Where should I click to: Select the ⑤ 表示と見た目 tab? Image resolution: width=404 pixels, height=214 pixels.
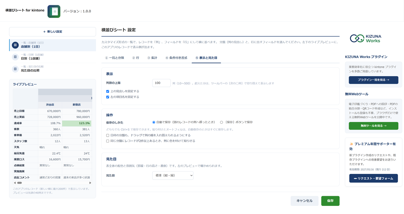click(206, 58)
